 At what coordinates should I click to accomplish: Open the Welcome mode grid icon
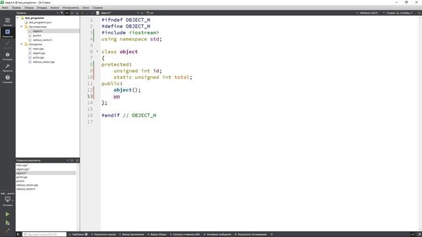pyautogui.click(x=7, y=20)
